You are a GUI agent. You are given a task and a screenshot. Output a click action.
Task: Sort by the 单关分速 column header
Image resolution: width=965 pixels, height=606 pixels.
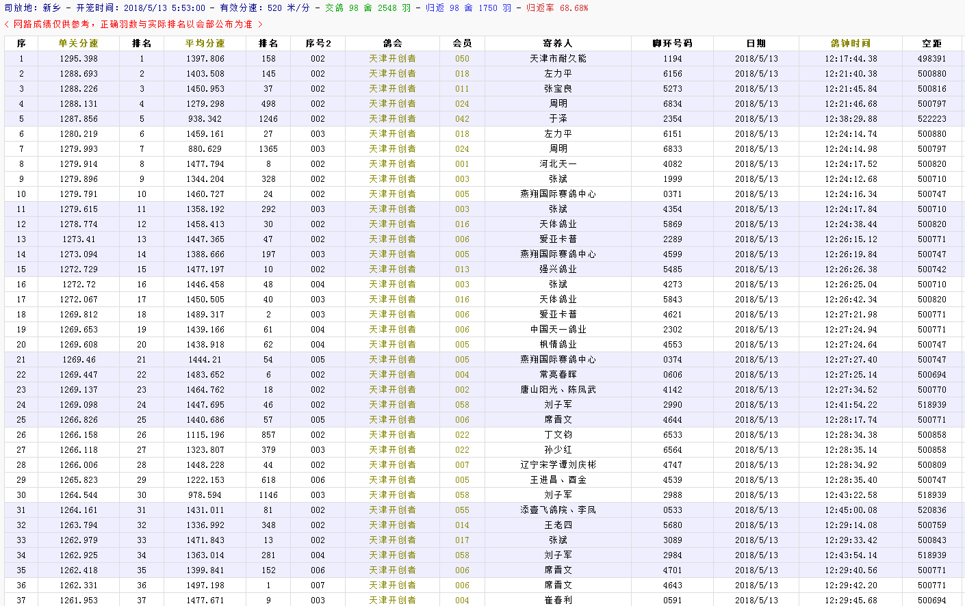[78, 43]
